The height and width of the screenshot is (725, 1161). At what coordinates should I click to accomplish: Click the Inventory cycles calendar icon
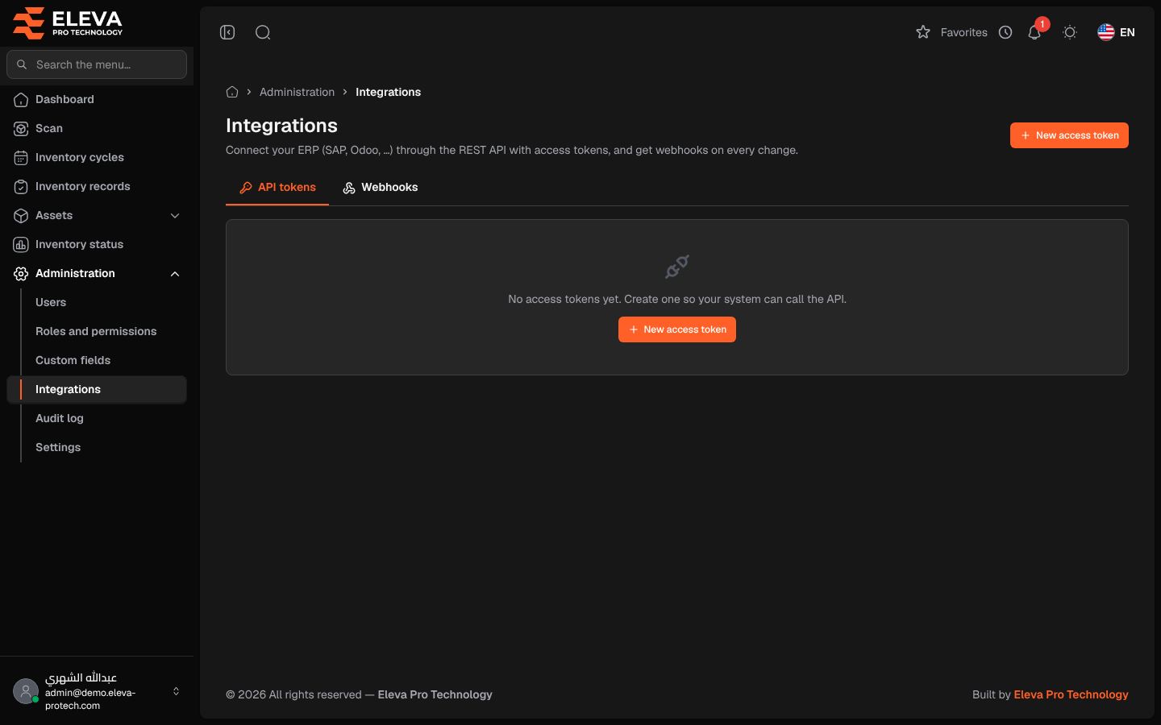click(21, 157)
